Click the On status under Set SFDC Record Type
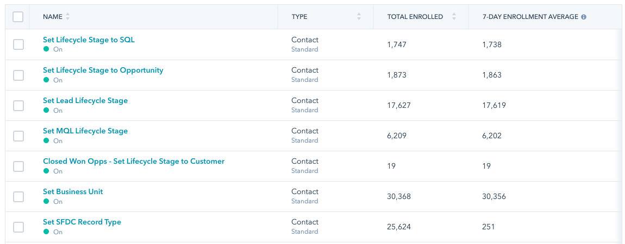 click(58, 232)
